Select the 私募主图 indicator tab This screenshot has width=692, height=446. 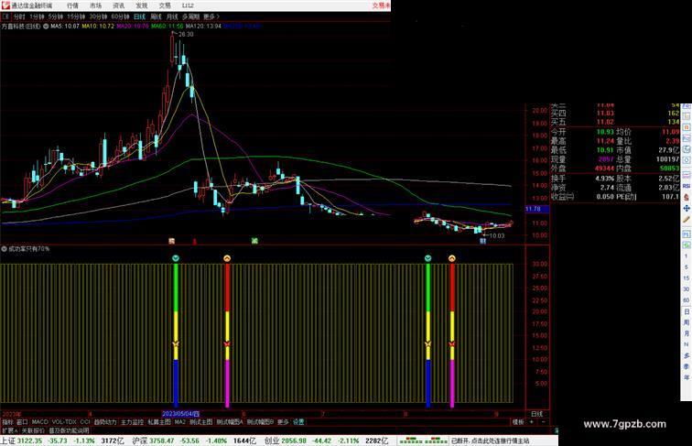tap(159, 422)
